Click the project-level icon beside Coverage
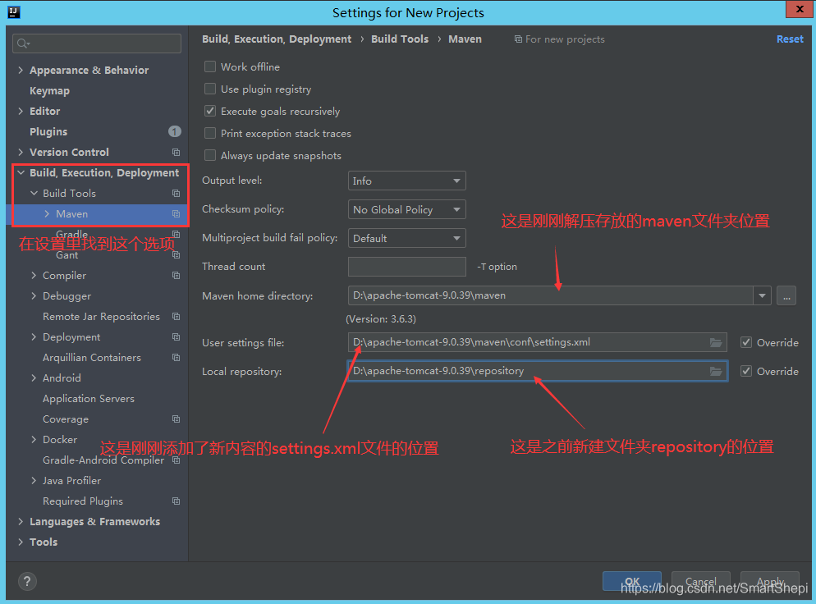The image size is (816, 604). (176, 419)
